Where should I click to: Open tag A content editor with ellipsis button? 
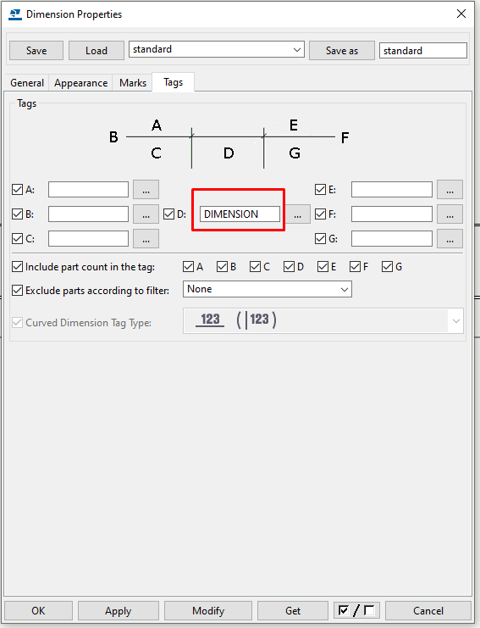click(146, 190)
